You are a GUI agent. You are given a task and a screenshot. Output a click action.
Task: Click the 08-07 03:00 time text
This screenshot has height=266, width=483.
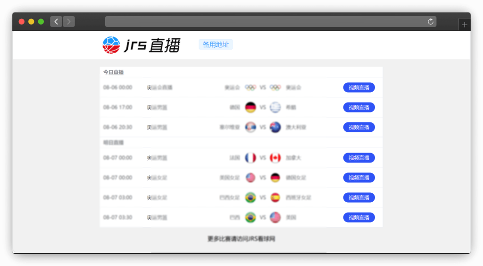(x=117, y=197)
